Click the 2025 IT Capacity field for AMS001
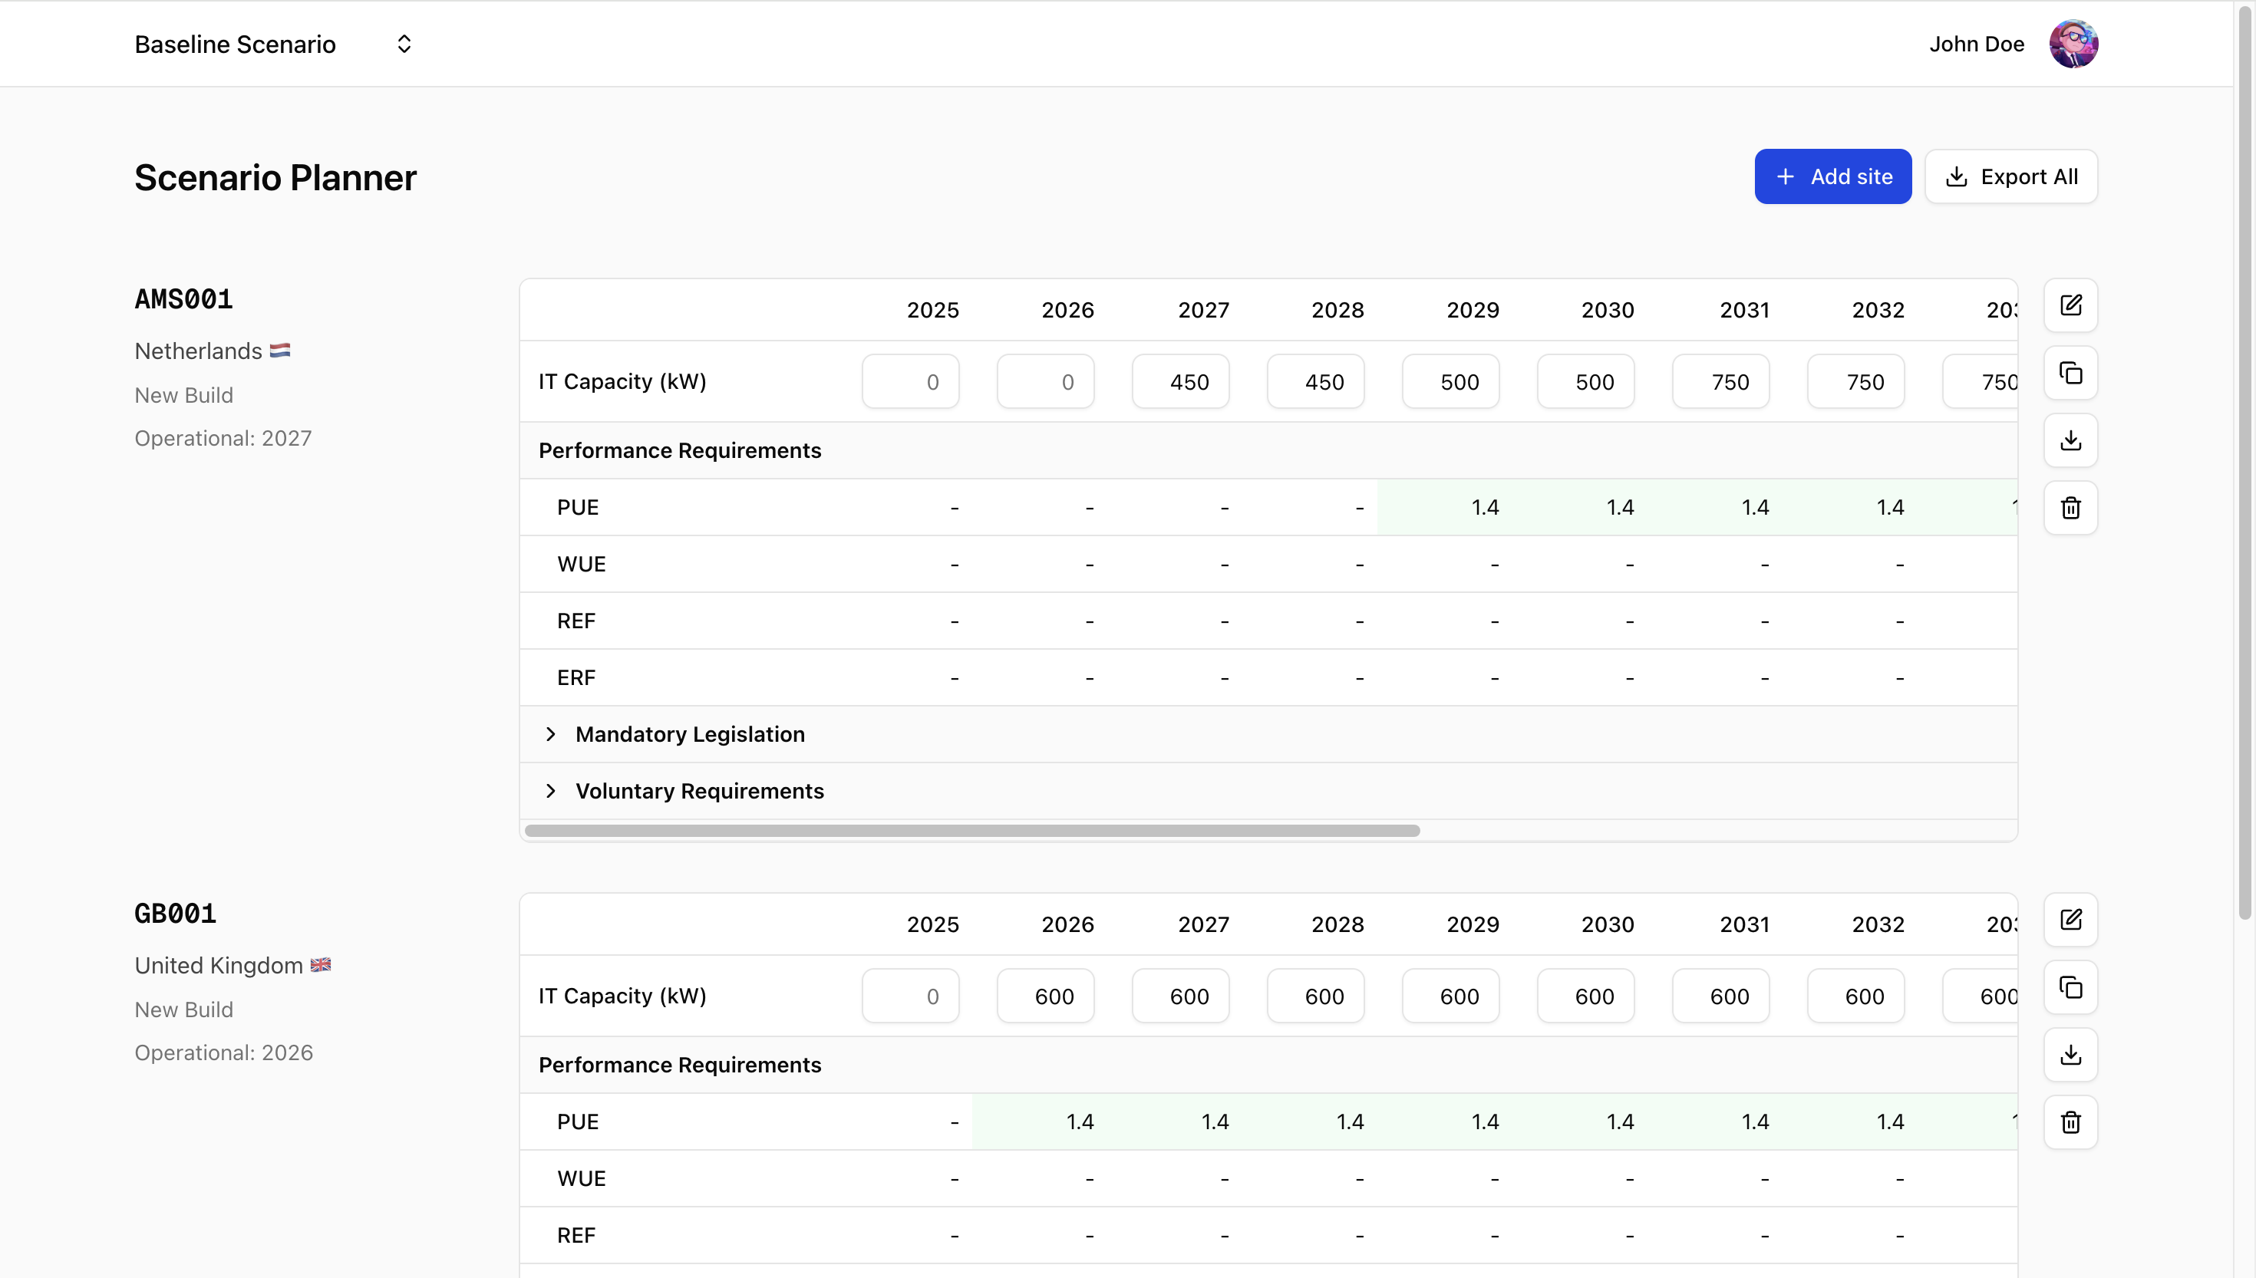The height and width of the screenshot is (1278, 2256). 910,381
